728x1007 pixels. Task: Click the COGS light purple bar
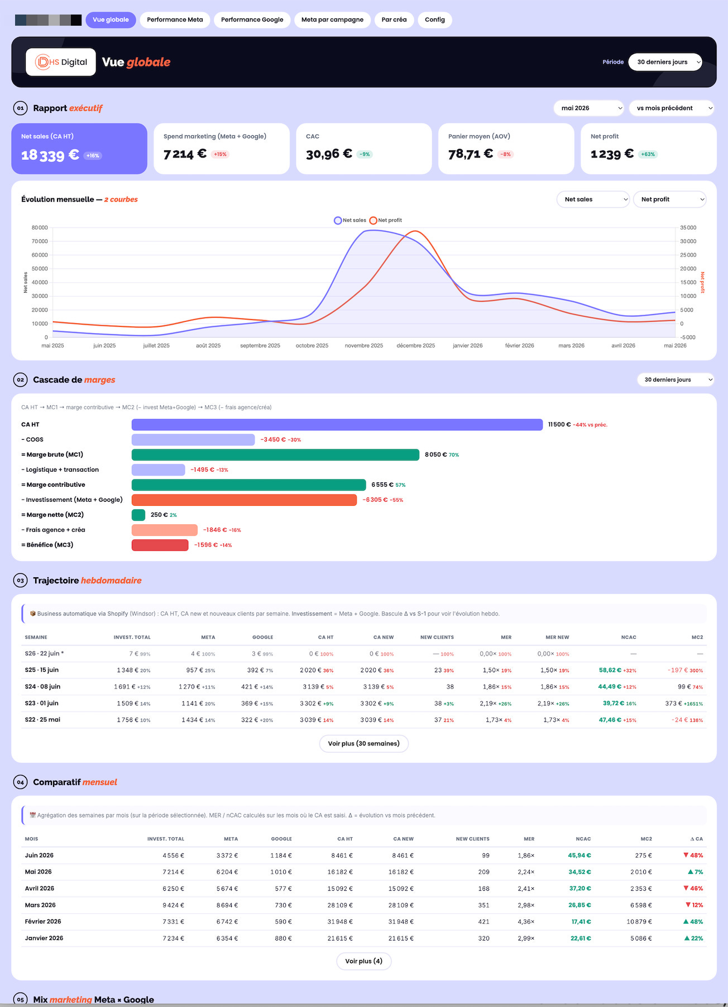point(193,440)
